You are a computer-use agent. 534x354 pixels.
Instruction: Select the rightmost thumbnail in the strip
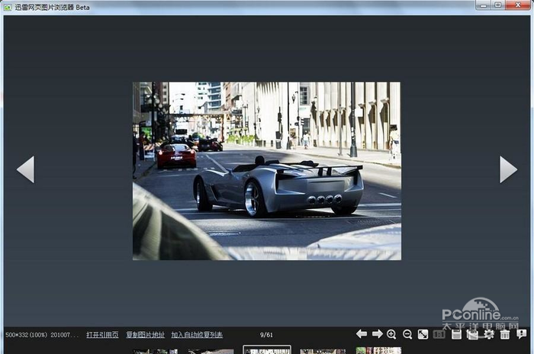(x=378, y=350)
